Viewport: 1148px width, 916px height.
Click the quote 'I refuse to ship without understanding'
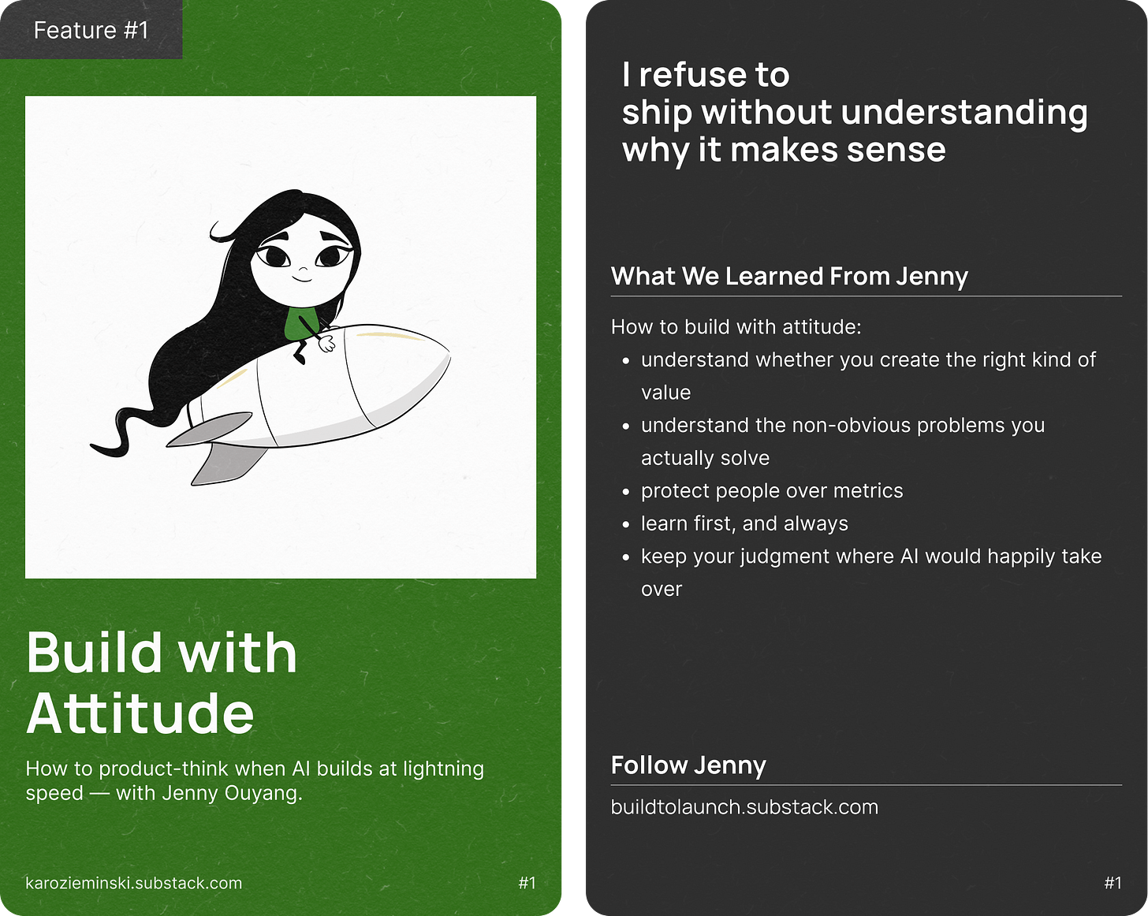pyautogui.click(x=854, y=111)
